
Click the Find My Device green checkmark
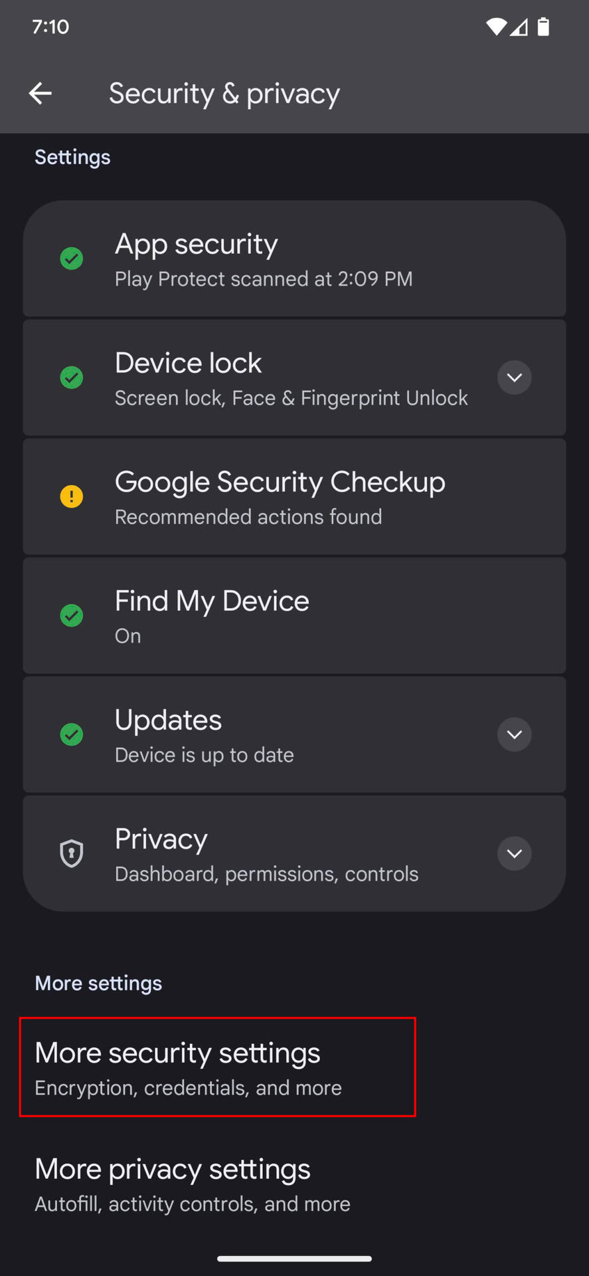(x=72, y=615)
